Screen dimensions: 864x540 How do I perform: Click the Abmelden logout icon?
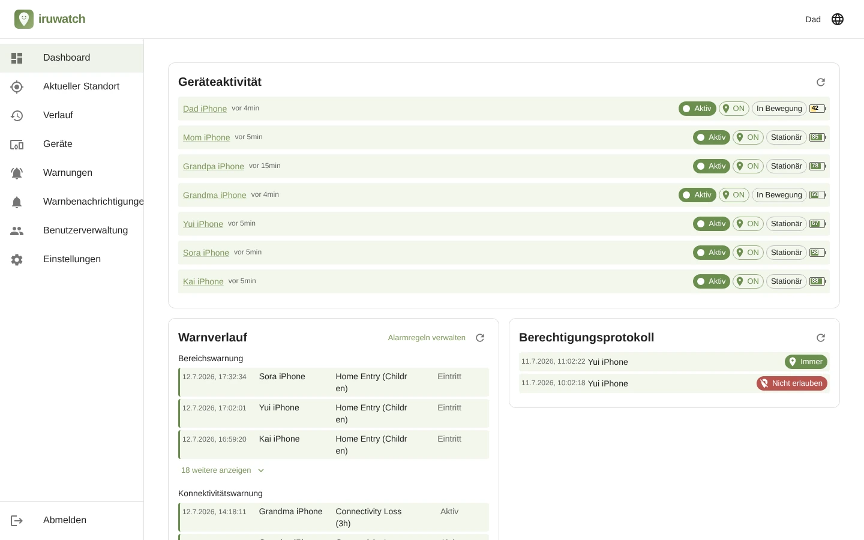point(17,521)
